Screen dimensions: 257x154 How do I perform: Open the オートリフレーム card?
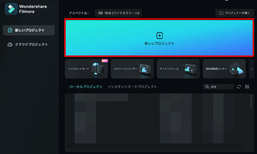point(178,69)
